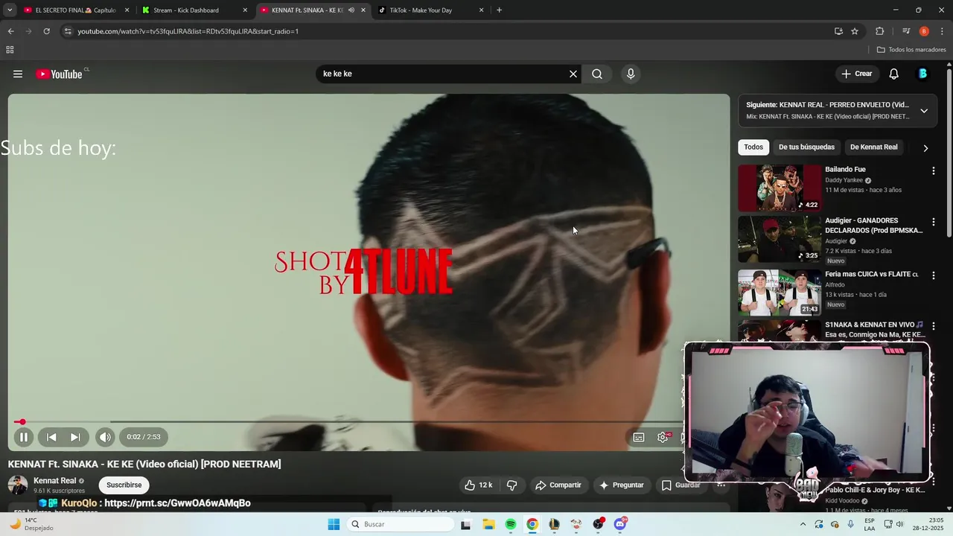Open Chrome media controls icon
The width and height of the screenshot is (953, 536).
pyautogui.click(x=906, y=31)
